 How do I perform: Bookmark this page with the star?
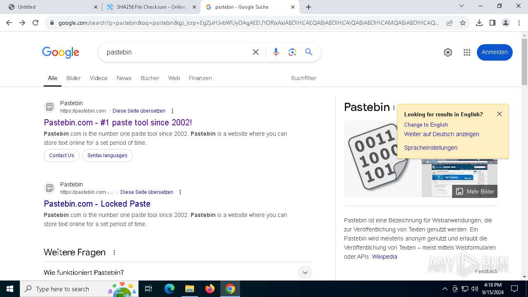click(x=463, y=23)
